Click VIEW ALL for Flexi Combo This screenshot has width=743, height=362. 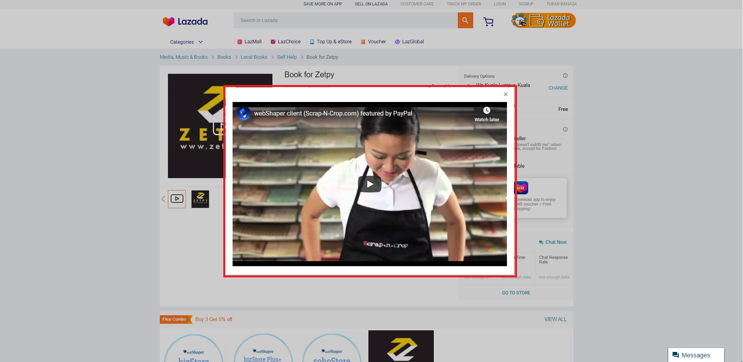(555, 320)
